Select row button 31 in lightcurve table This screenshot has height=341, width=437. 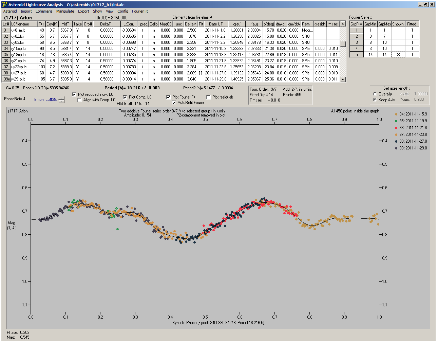click(6, 30)
